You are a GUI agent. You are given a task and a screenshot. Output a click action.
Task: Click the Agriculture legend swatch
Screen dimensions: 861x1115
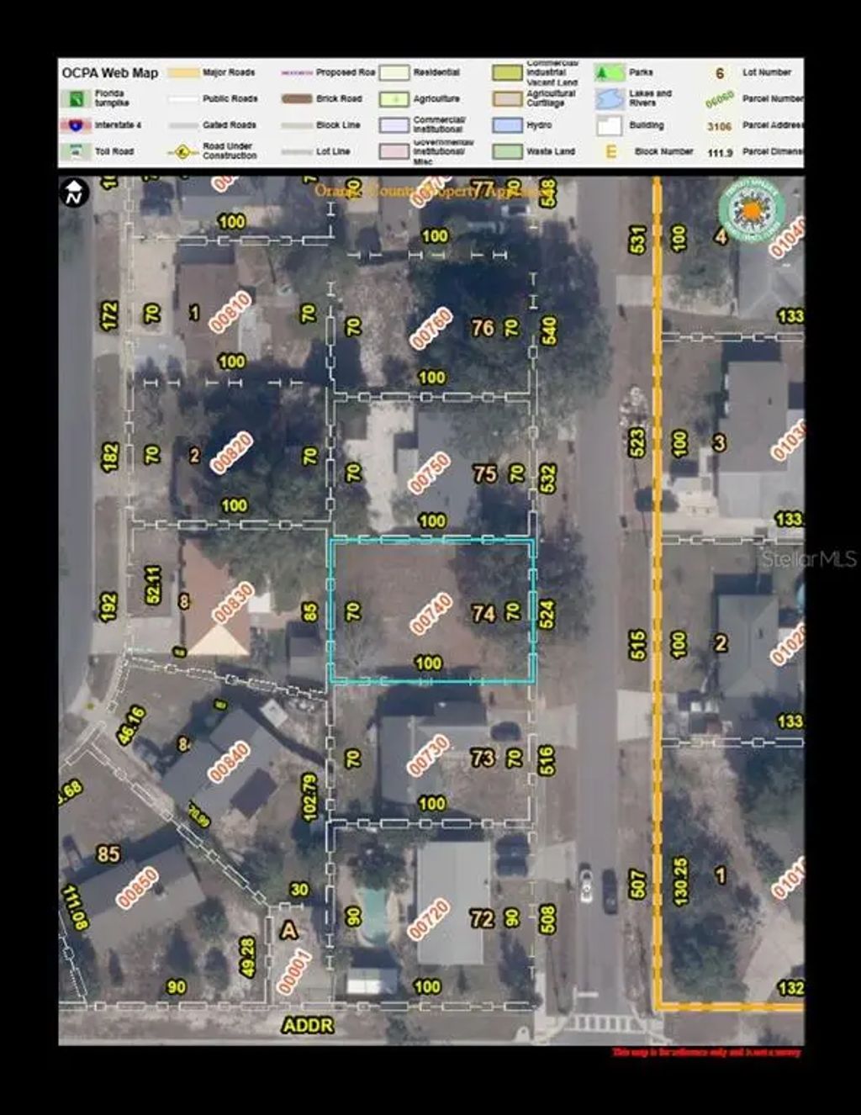tap(394, 99)
